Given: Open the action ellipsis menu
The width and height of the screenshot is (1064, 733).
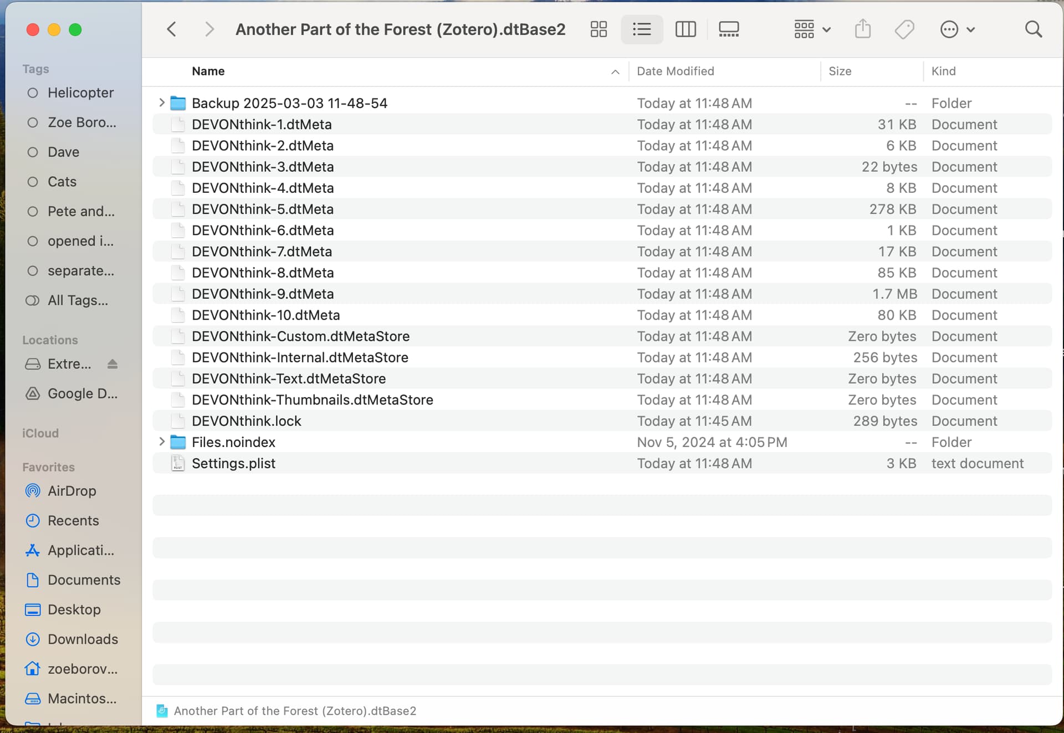Looking at the screenshot, I should point(957,29).
